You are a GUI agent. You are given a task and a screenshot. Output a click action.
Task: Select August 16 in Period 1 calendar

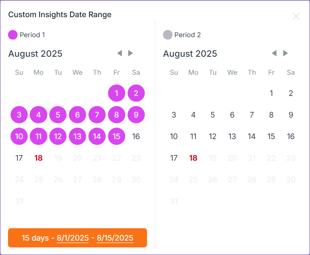point(136,136)
